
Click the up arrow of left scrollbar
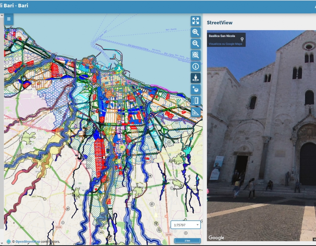click(2, 15)
